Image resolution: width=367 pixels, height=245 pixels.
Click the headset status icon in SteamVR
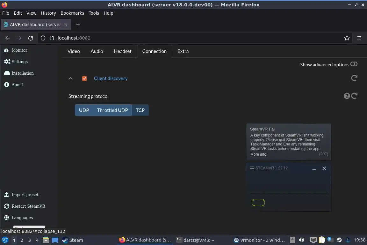pos(258,203)
